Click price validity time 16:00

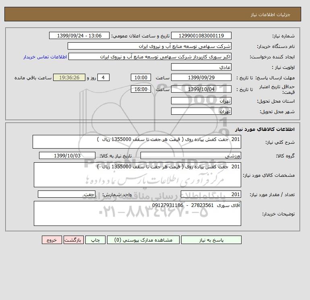pos(141,89)
